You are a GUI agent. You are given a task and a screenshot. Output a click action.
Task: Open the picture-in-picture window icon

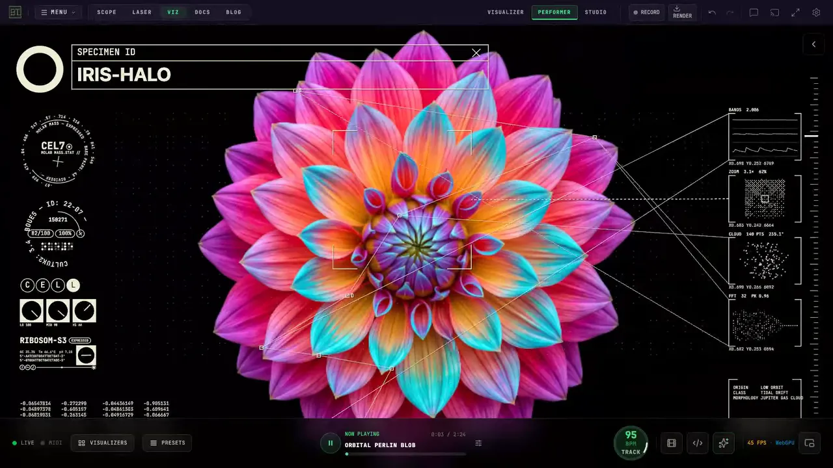(810, 443)
